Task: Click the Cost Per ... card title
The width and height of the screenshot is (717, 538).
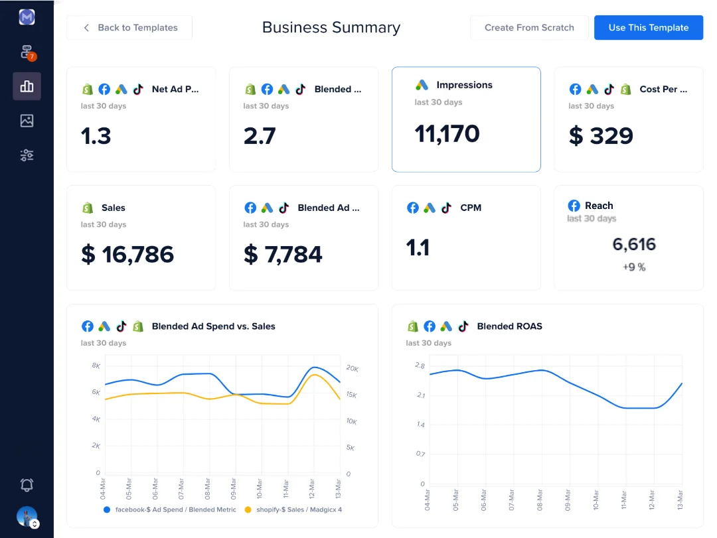Action: 663,89
